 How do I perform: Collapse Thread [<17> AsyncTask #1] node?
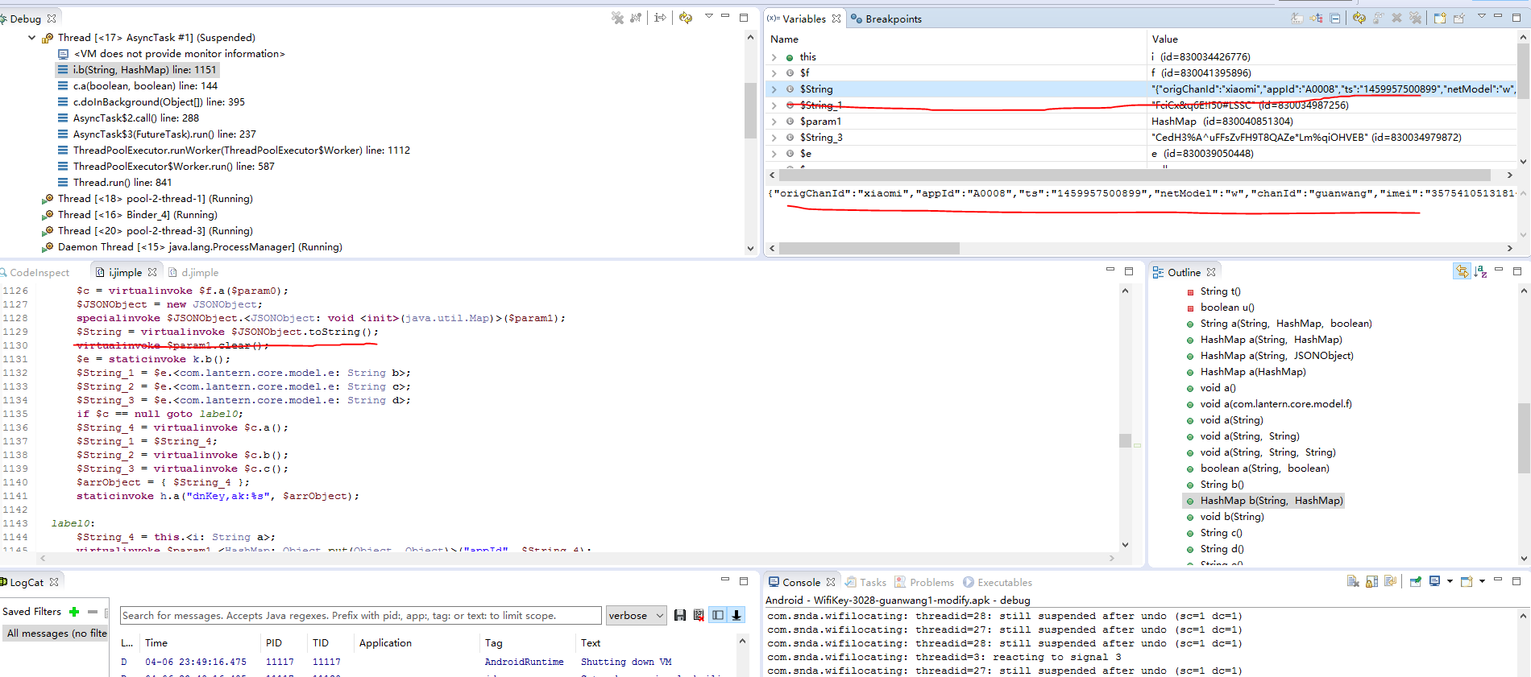pos(32,38)
